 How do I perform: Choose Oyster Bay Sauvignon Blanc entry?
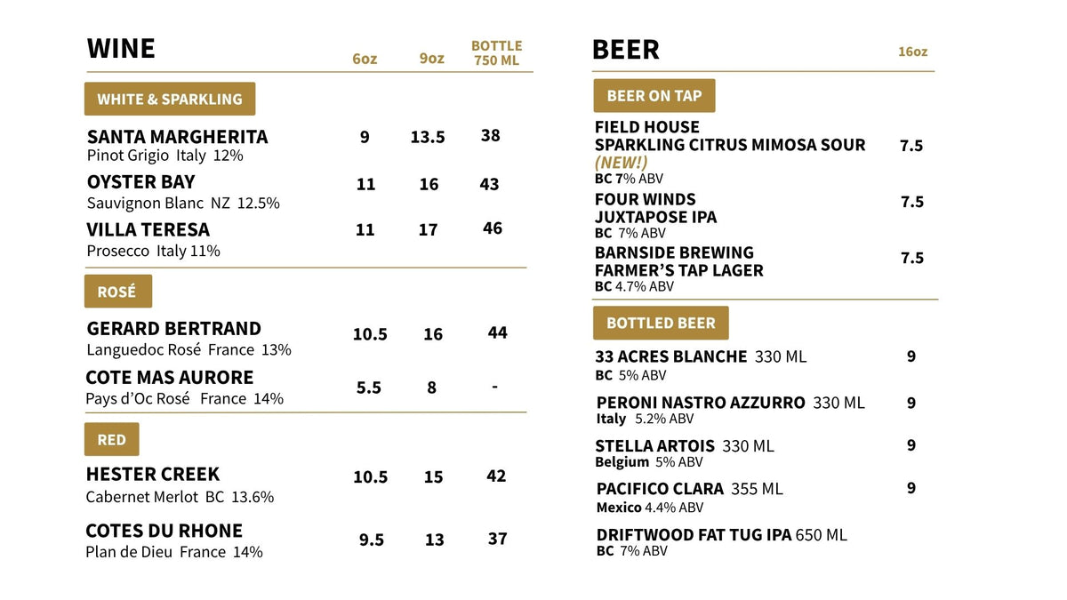point(183,192)
